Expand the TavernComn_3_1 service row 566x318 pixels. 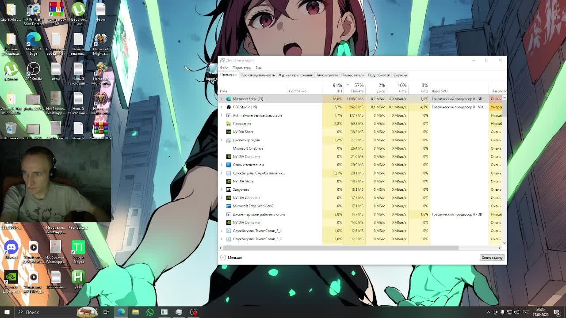[x=222, y=231]
